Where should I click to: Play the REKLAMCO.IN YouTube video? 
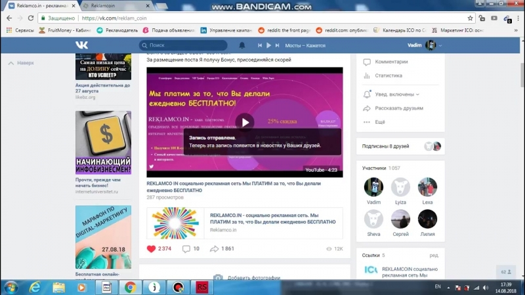point(245,123)
